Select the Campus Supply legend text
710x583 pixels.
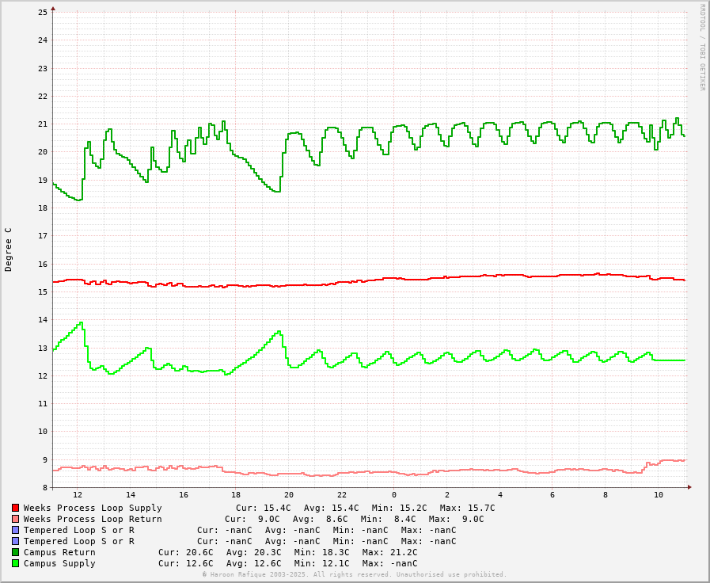pyautogui.click(x=59, y=563)
